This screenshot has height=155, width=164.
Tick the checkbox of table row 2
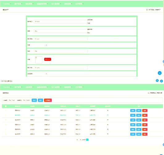[x=6, y=115]
